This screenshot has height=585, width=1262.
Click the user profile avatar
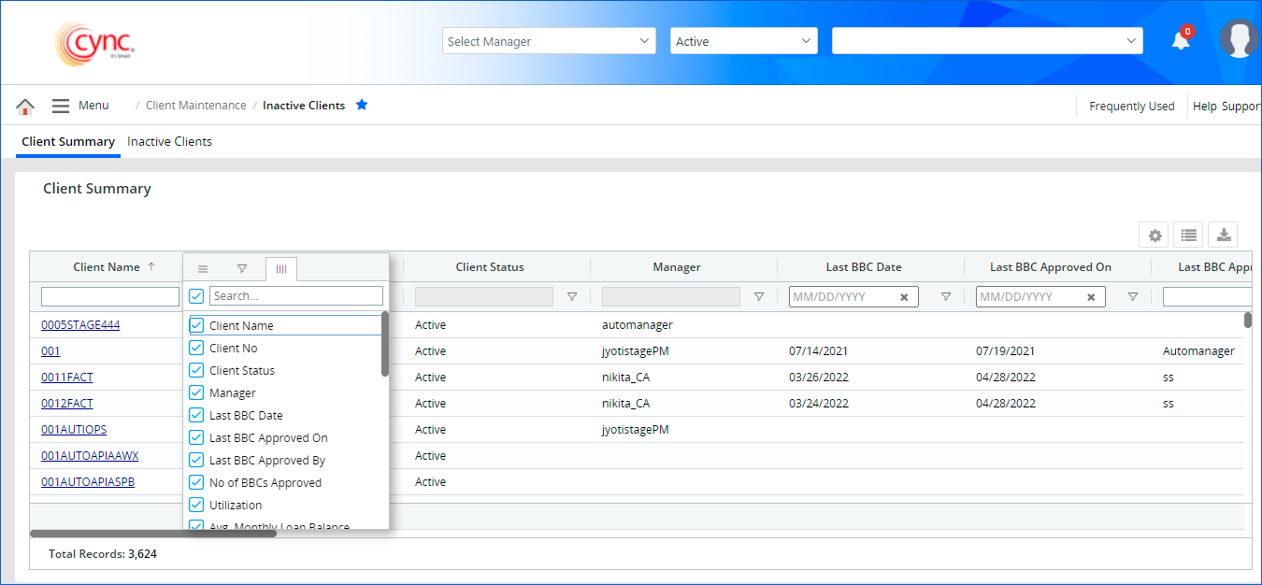pos(1239,39)
